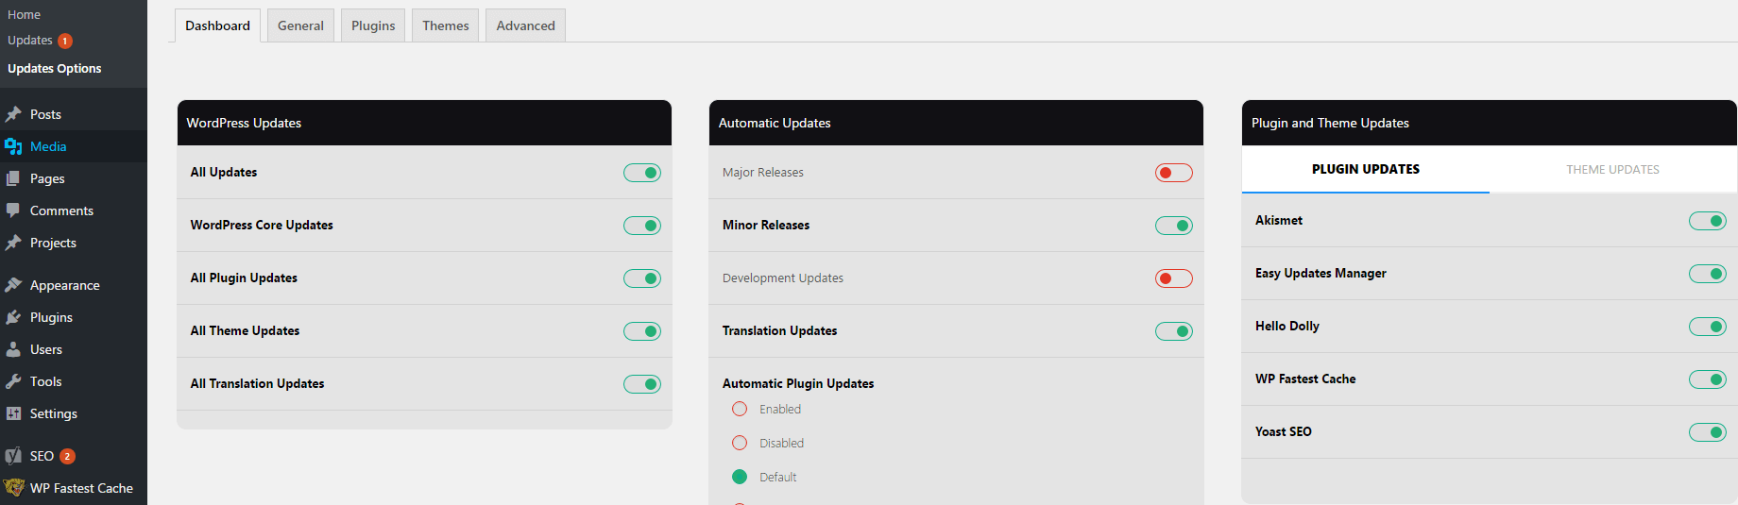This screenshot has width=1738, height=505.
Task: Click the Plugins plug icon
Action: [13, 317]
